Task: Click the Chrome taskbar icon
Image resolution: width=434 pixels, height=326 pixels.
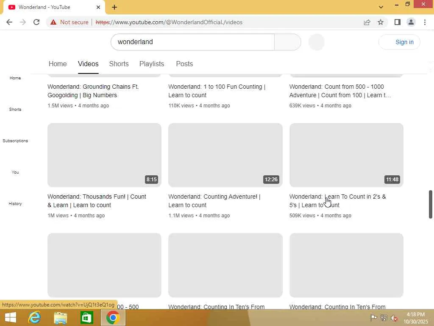Action: (x=113, y=318)
